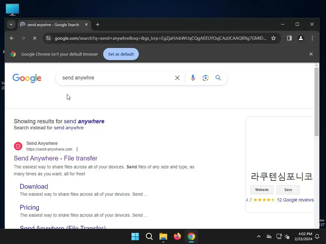Viewport: 326px width, 244px height.
Task: Click Website button in knowledge panel
Action: [262, 190]
